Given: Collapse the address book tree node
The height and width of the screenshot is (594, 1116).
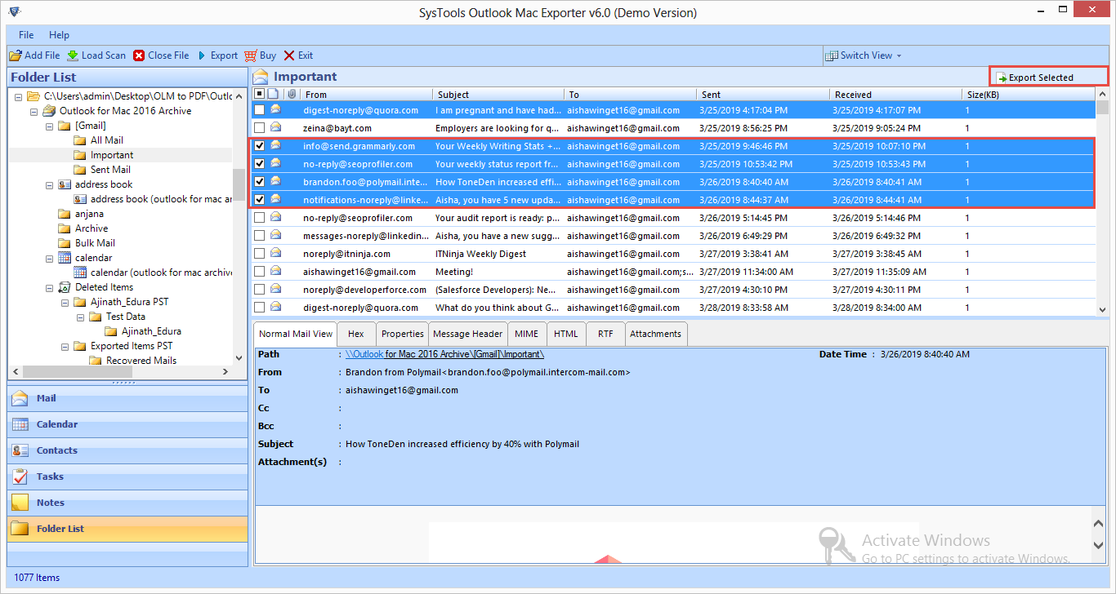Looking at the screenshot, I should [49, 184].
